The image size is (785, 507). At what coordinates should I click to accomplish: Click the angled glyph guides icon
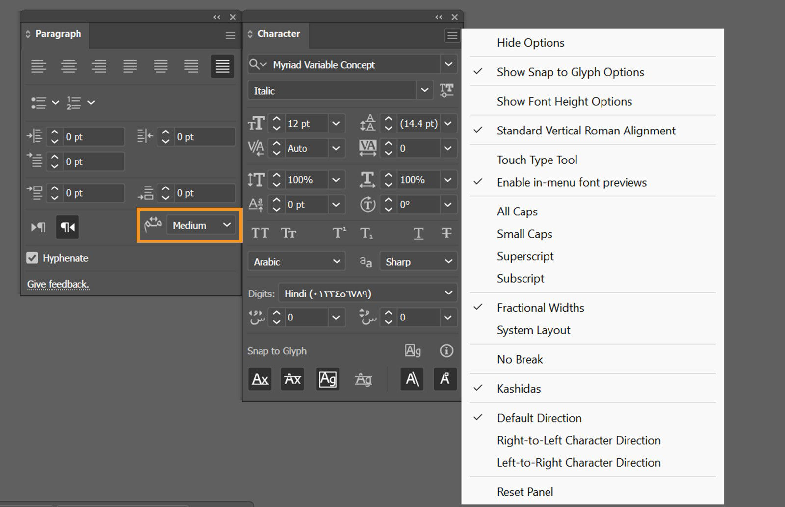pos(412,379)
